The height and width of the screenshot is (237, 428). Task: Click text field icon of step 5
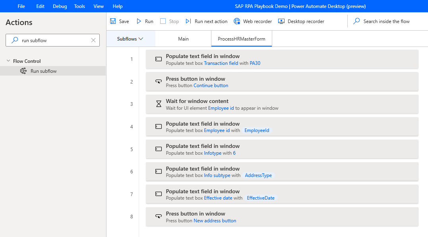pyautogui.click(x=159, y=149)
